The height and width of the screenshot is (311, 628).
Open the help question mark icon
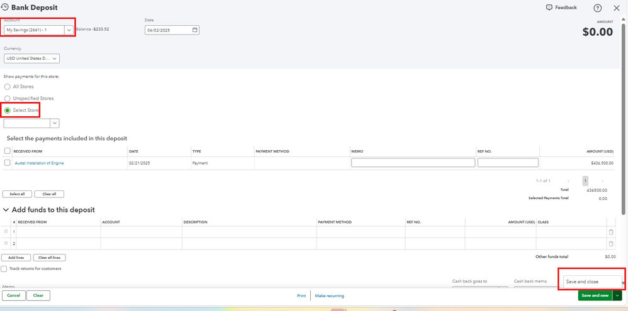tap(598, 8)
